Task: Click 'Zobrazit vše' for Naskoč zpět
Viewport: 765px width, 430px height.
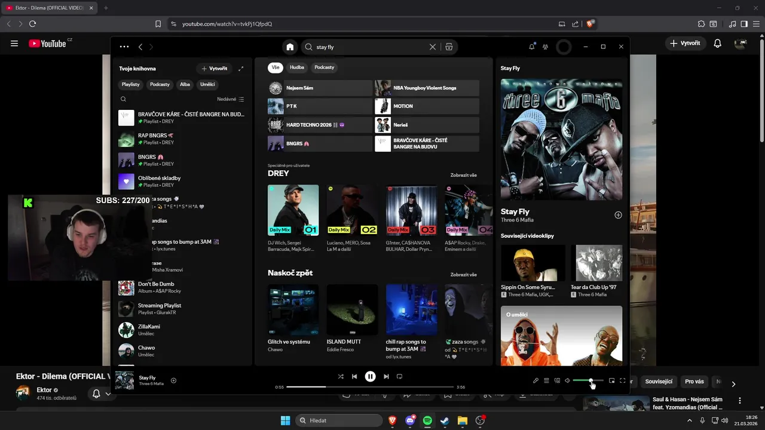Action: [463, 275]
